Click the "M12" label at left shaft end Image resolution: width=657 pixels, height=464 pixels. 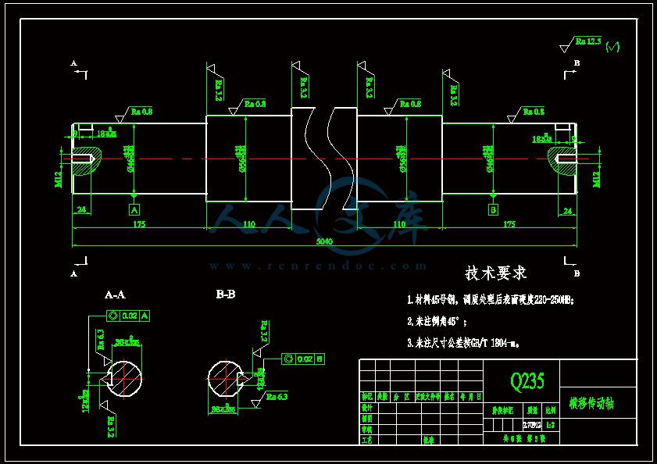(59, 179)
